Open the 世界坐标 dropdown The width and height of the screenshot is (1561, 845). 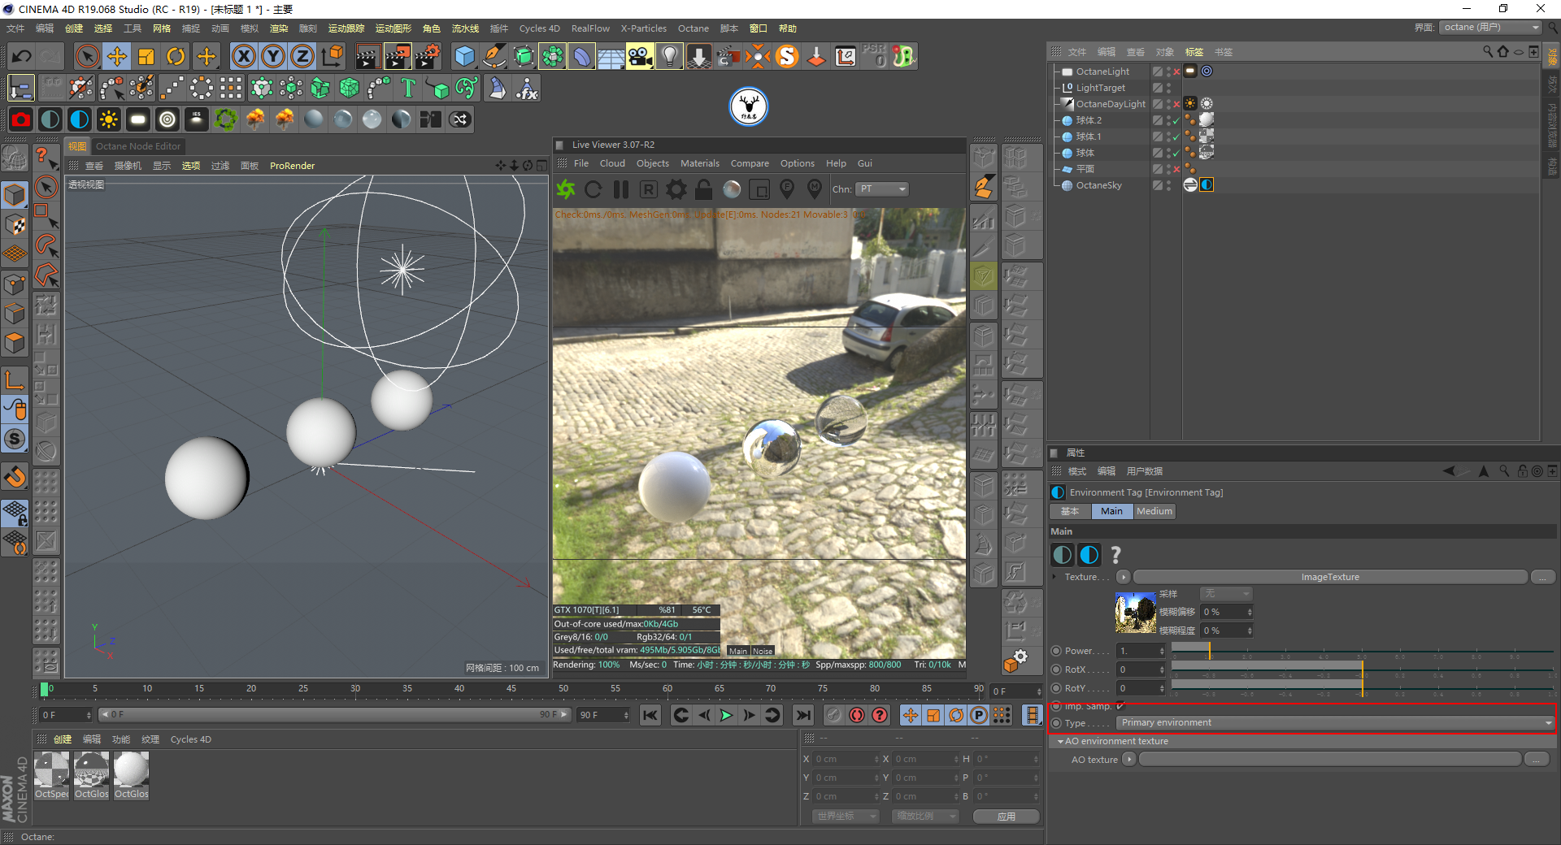(x=846, y=816)
